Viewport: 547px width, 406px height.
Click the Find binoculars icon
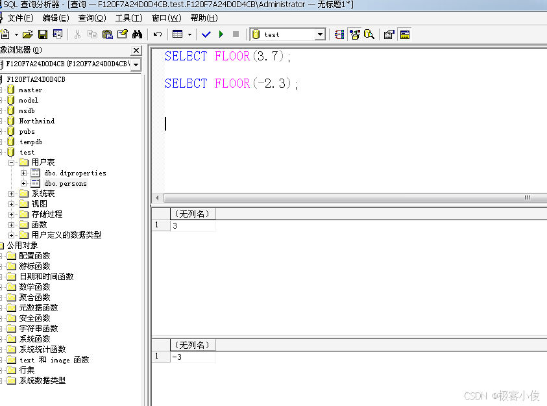[137, 34]
